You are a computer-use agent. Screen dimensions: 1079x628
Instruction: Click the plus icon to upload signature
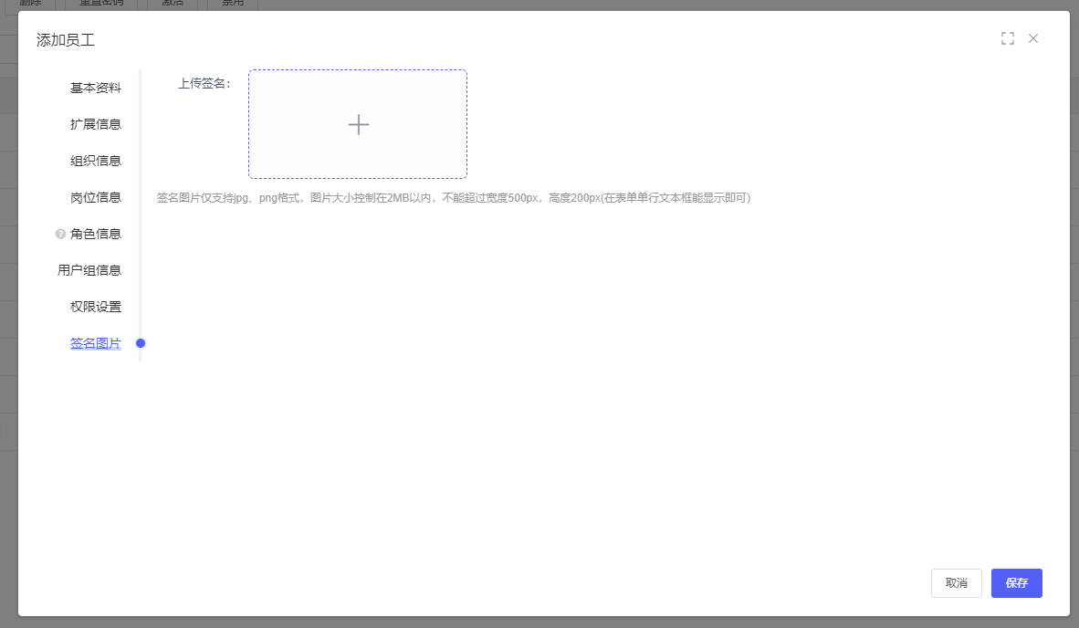coord(358,125)
